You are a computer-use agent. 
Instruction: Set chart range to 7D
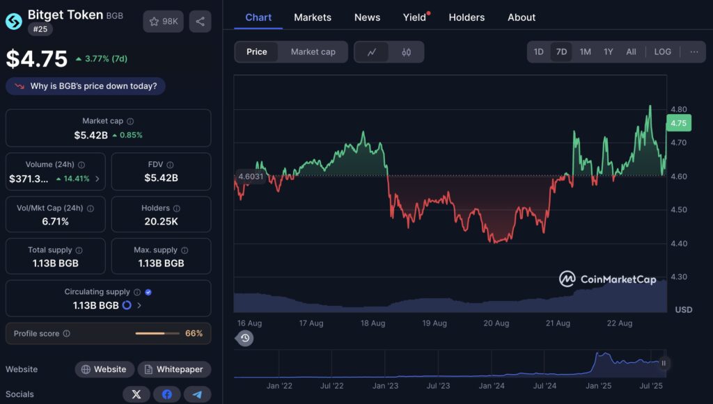click(562, 51)
